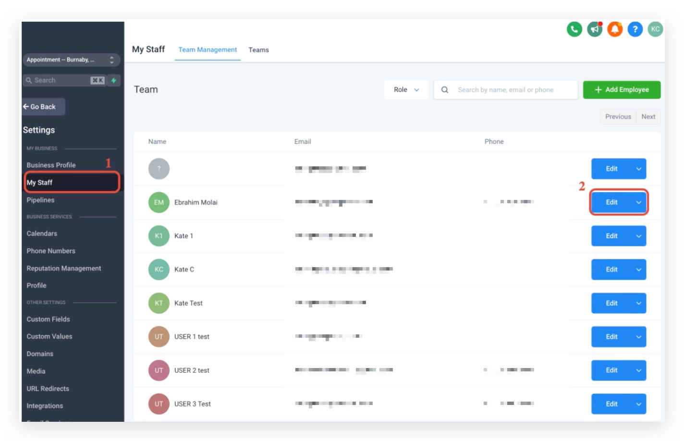Click the K1 avatar for Kate 1
This screenshot has width=684, height=441.
coord(159,236)
